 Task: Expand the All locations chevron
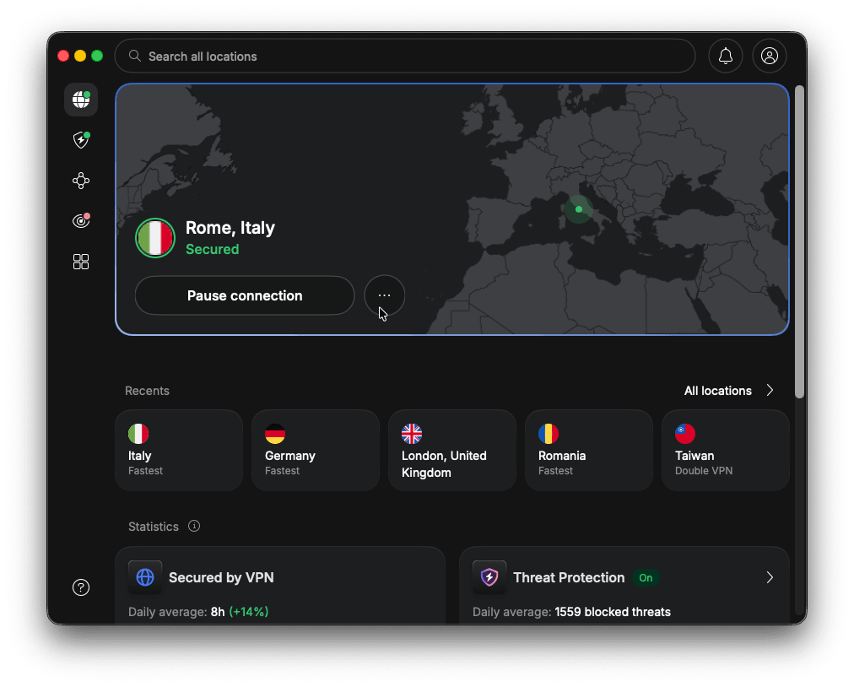coord(770,391)
